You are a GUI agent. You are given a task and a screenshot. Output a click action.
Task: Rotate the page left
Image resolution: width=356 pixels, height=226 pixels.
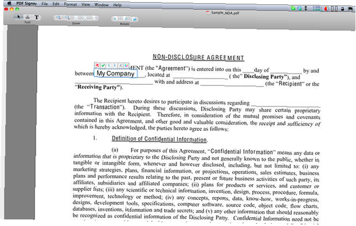[x=115, y=18]
